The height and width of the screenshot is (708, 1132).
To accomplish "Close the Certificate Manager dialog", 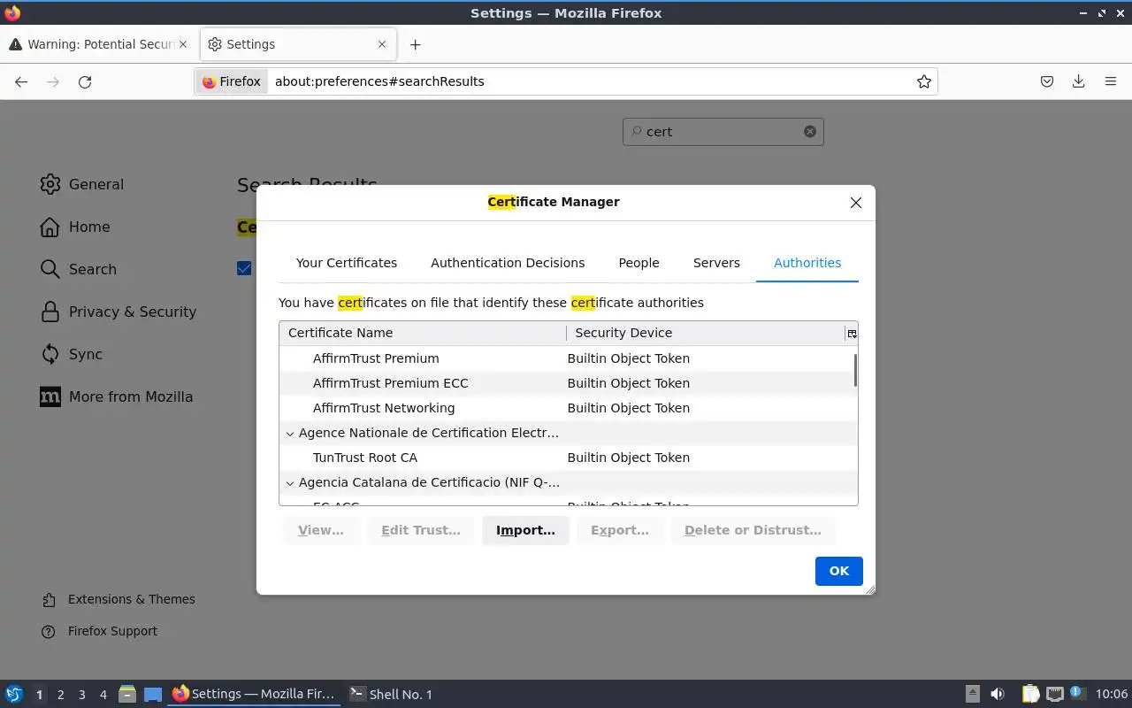I will click(856, 203).
